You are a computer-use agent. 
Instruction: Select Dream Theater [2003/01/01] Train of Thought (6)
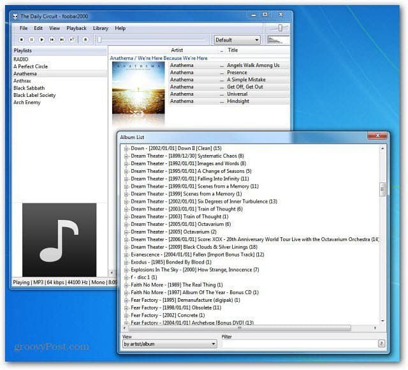pyautogui.click(x=187, y=209)
